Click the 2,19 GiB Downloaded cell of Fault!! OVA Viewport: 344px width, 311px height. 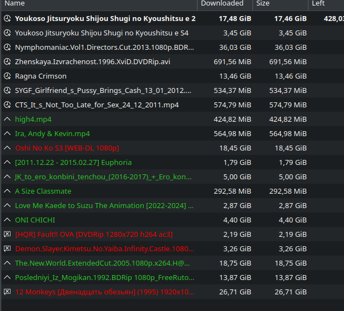237,235
